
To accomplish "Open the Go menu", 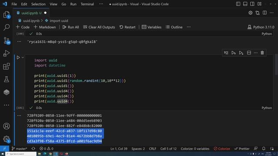I will click(x=64, y=4).
